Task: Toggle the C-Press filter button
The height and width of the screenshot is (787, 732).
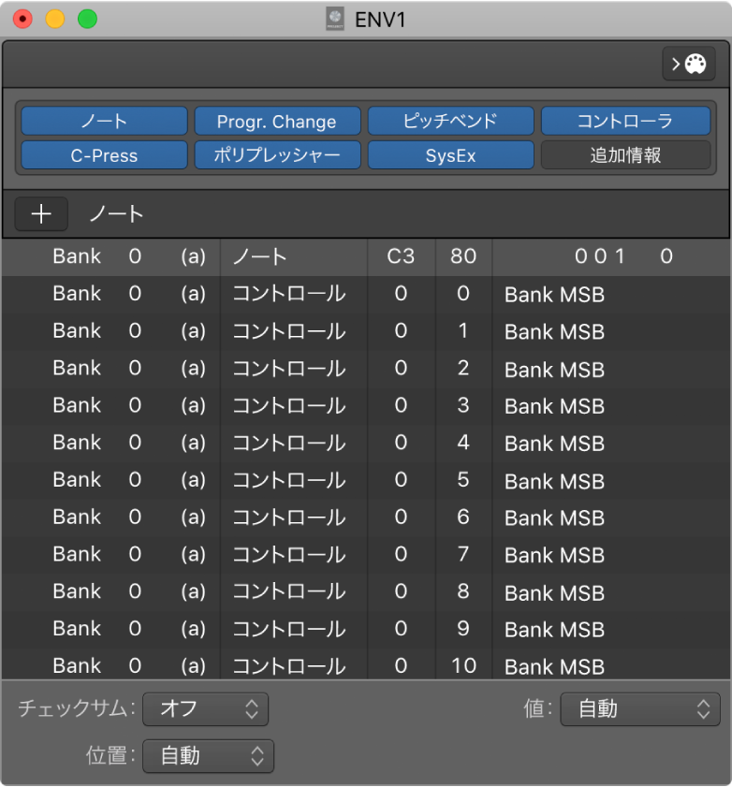Action: tap(104, 155)
